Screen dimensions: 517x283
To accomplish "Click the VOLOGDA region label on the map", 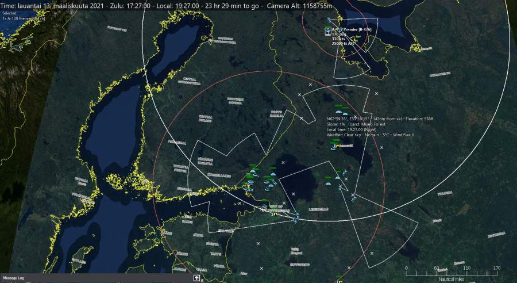I will tap(445, 194).
